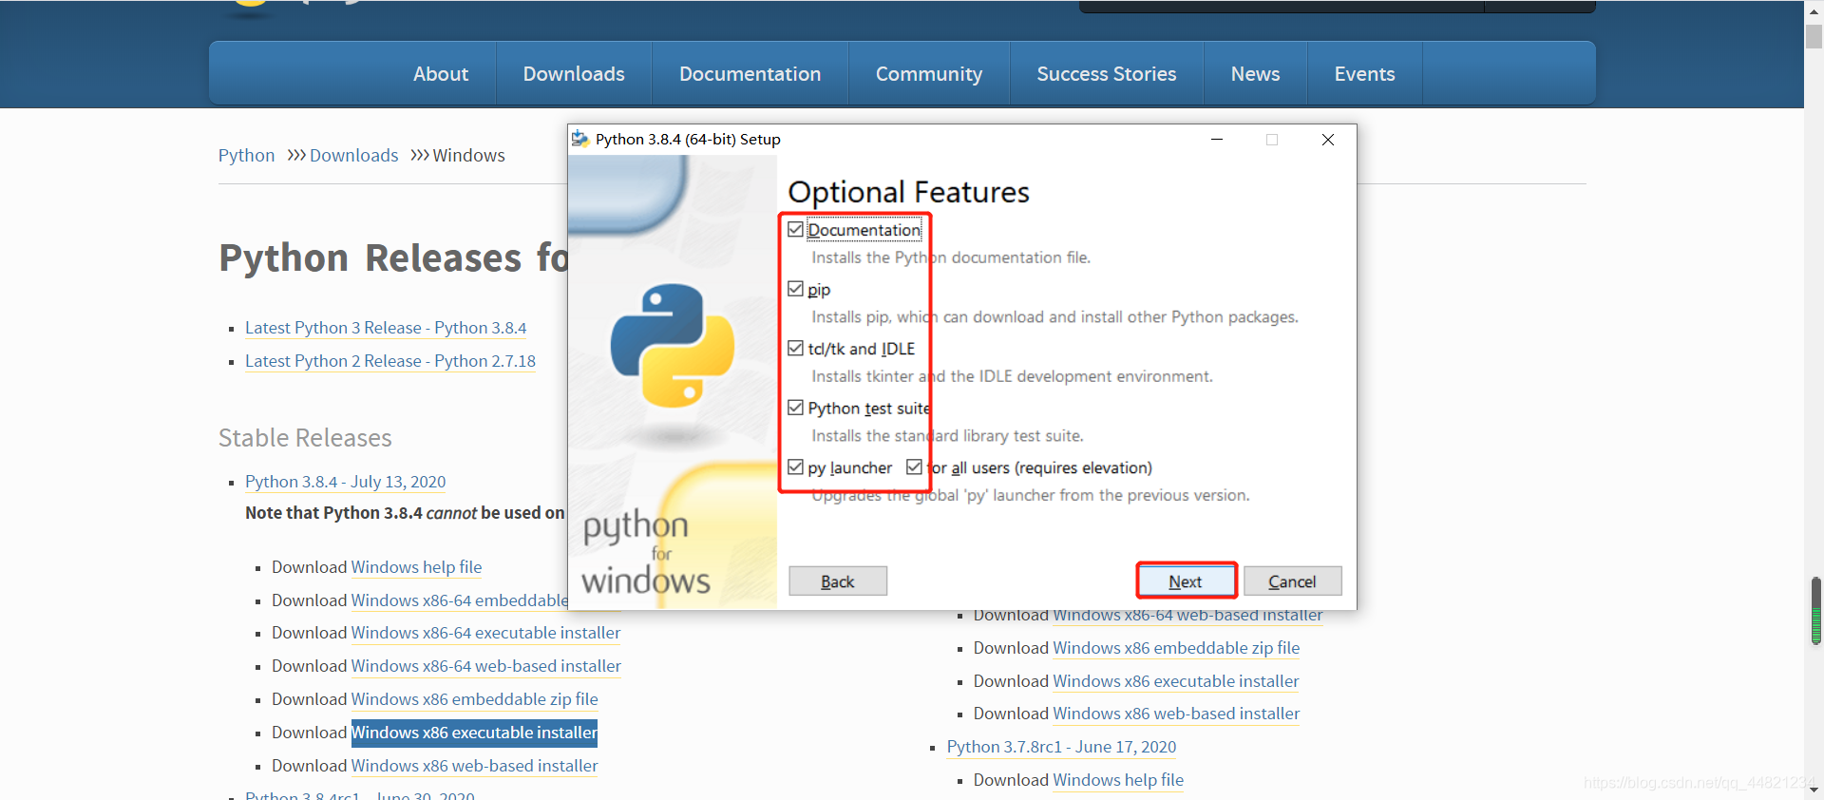Toggle Python test suite checkbox

coord(795,408)
